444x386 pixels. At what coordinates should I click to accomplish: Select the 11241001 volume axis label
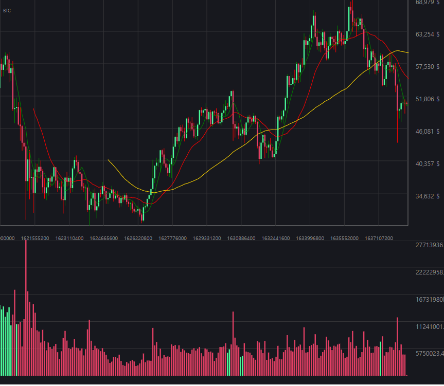click(430, 327)
